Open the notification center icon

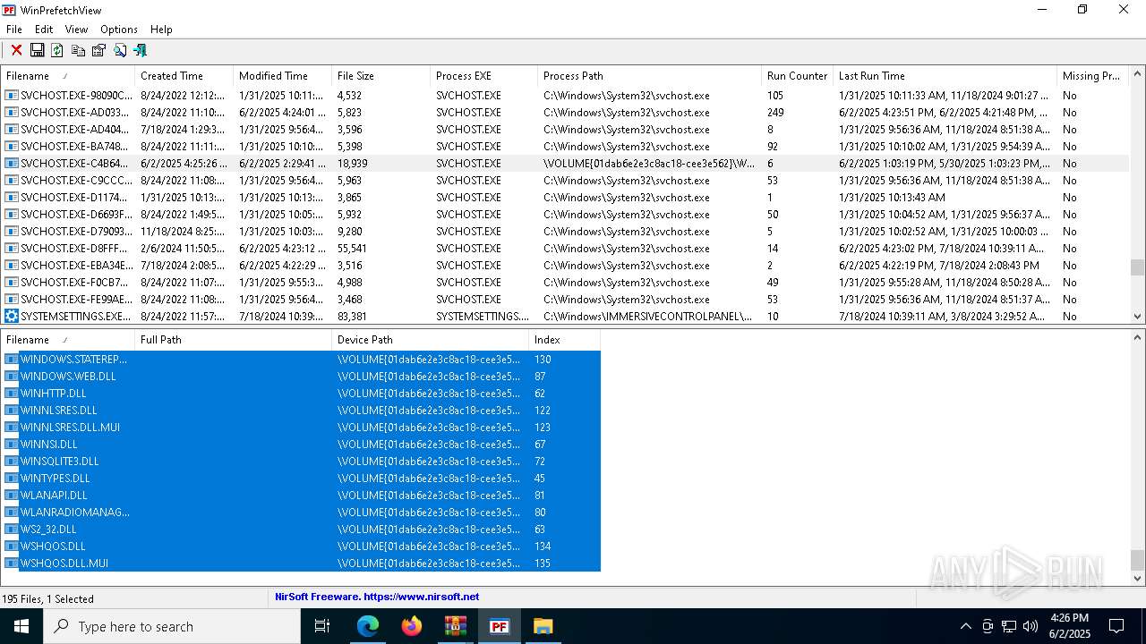point(1116,626)
